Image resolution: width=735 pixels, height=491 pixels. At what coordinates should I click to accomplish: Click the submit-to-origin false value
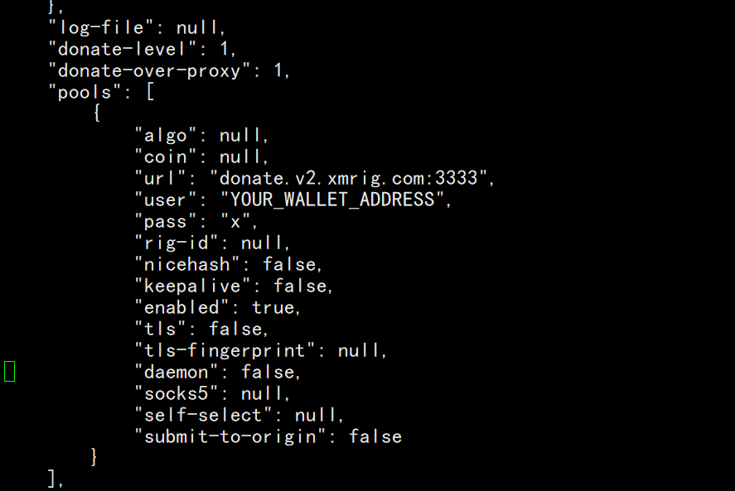click(x=375, y=436)
